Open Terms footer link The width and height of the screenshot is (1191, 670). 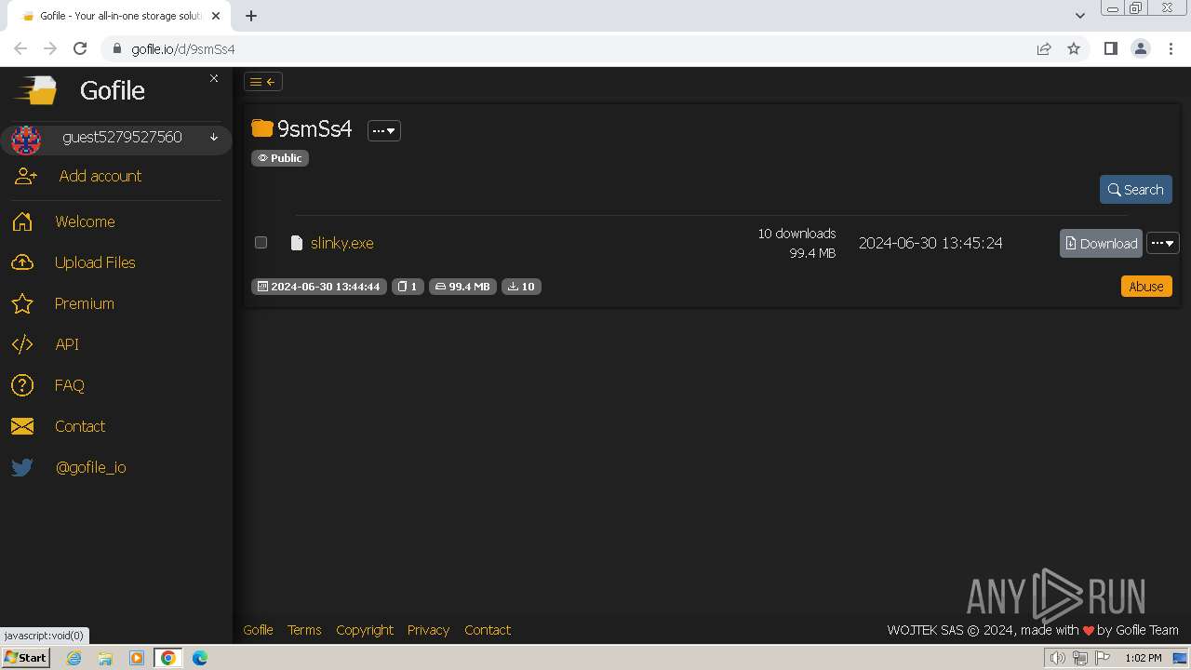304,630
